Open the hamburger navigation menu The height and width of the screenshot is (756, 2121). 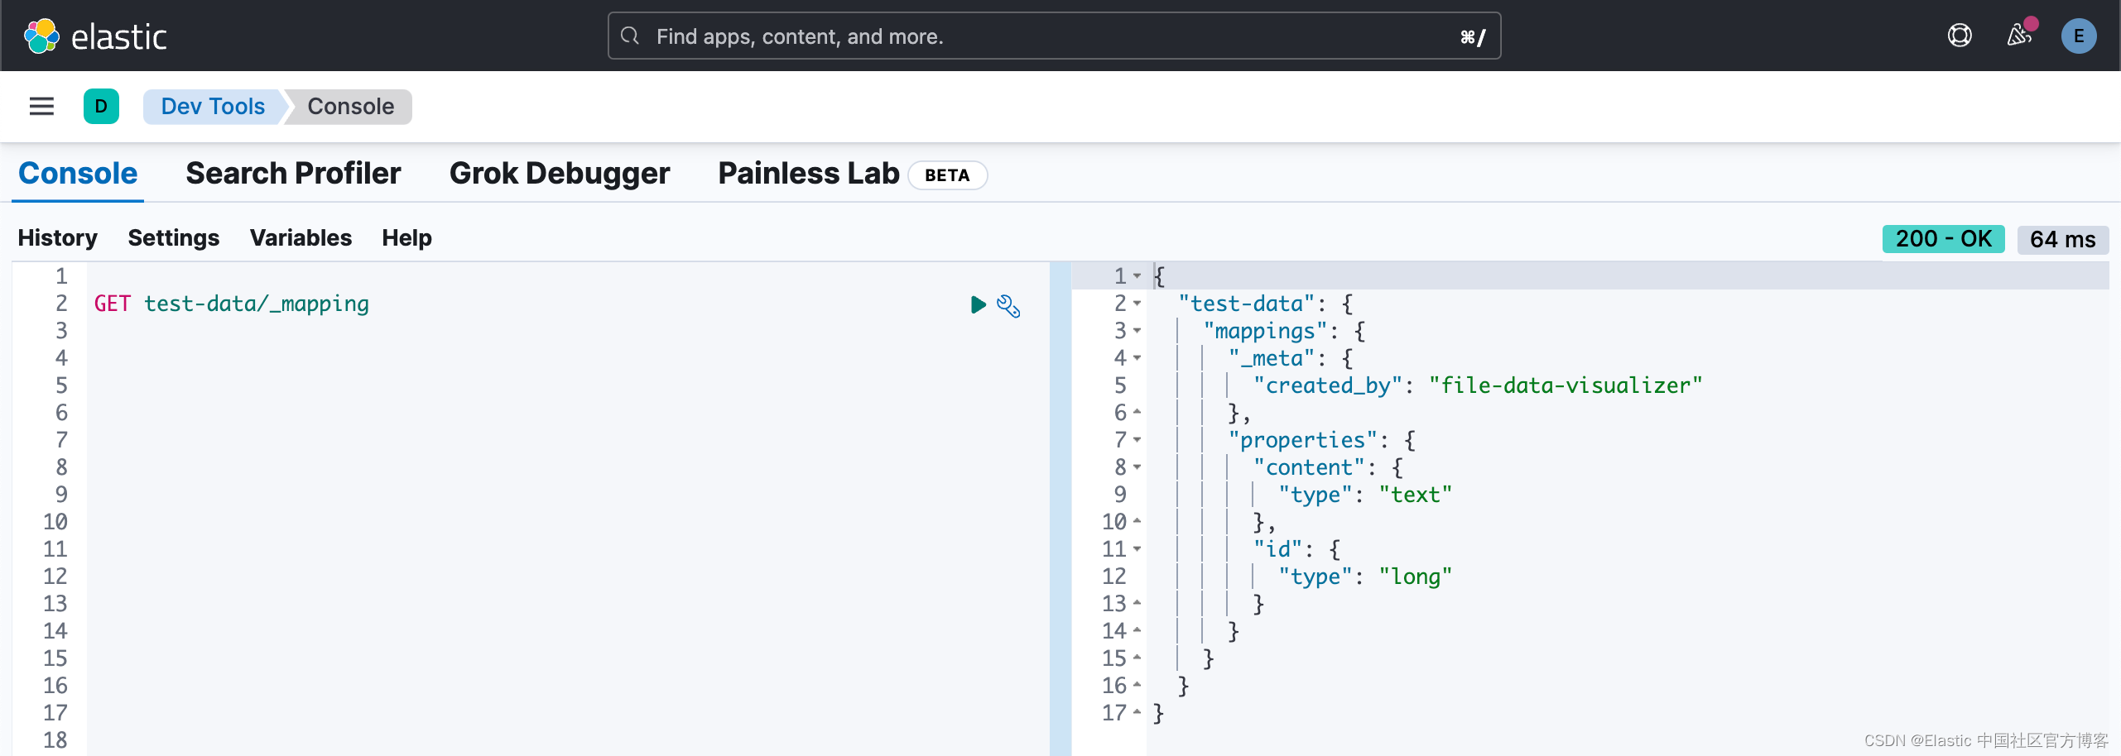[41, 107]
